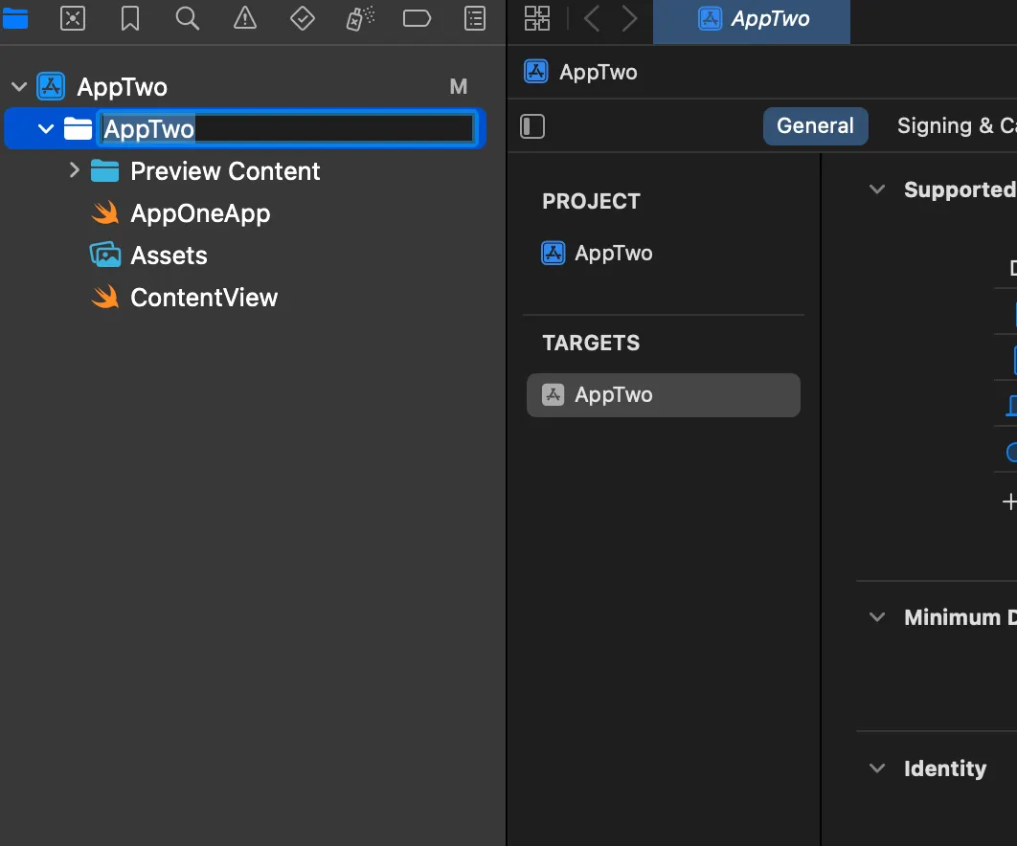Open the Test navigator
This screenshot has width=1017, height=846.
pos(303,17)
